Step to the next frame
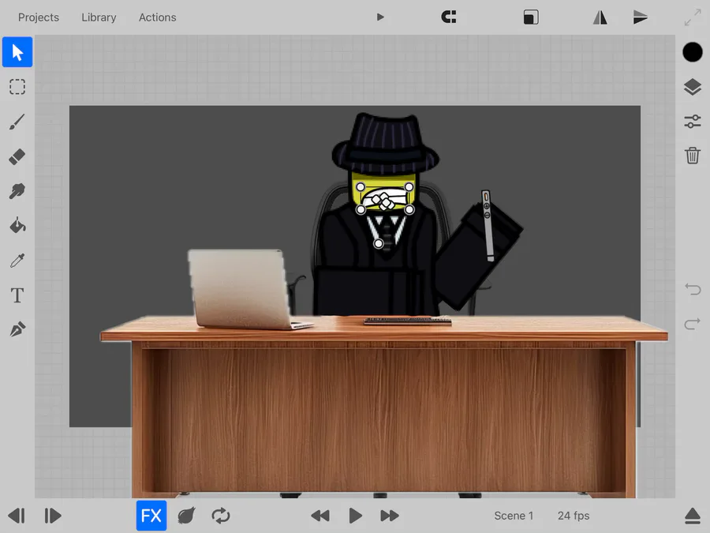Screen dimensions: 710x533 pos(52,516)
